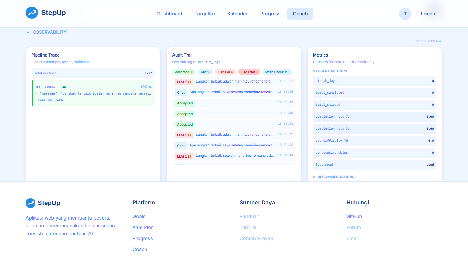Click the avg_difficulty_7d metric row
This screenshot has height=263, width=468.
[x=375, y=141]
